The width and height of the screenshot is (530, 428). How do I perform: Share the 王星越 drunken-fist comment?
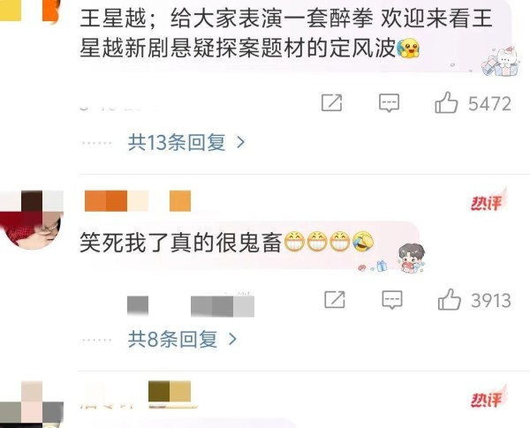[x=331, y=102]
